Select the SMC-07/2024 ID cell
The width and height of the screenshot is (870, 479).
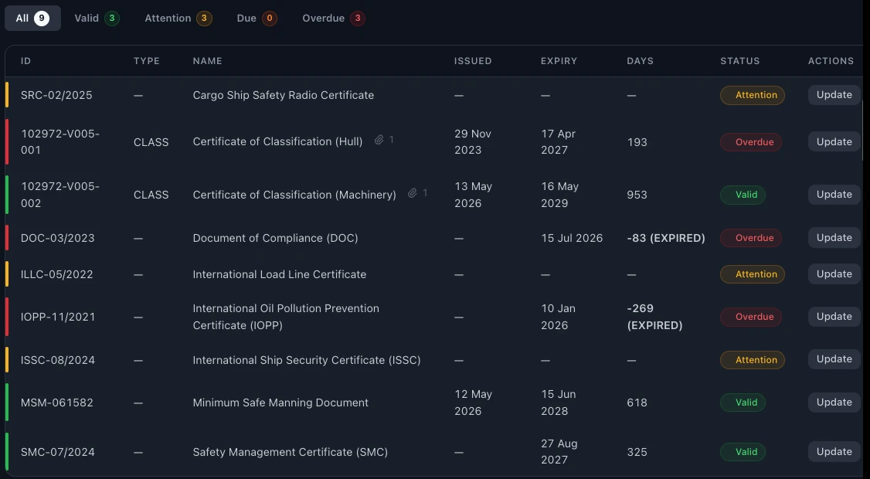(58, 452)
